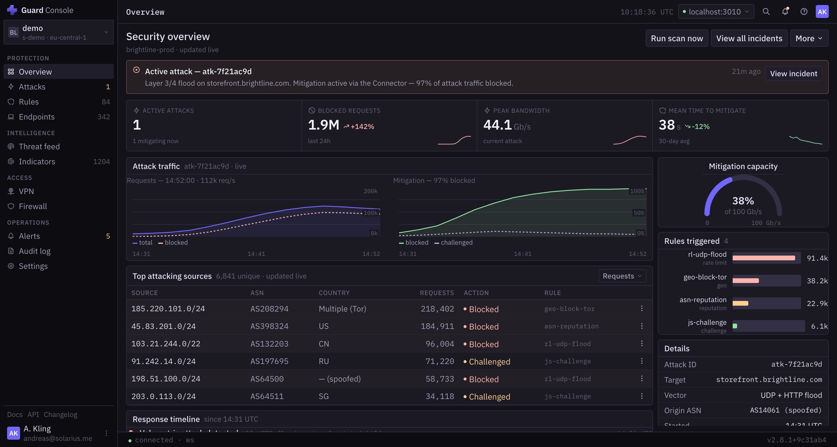The height and width of the screenshot is (447, 837).
Task: Open row menu for 185.220.101.0/24
Action: (641, 308)
